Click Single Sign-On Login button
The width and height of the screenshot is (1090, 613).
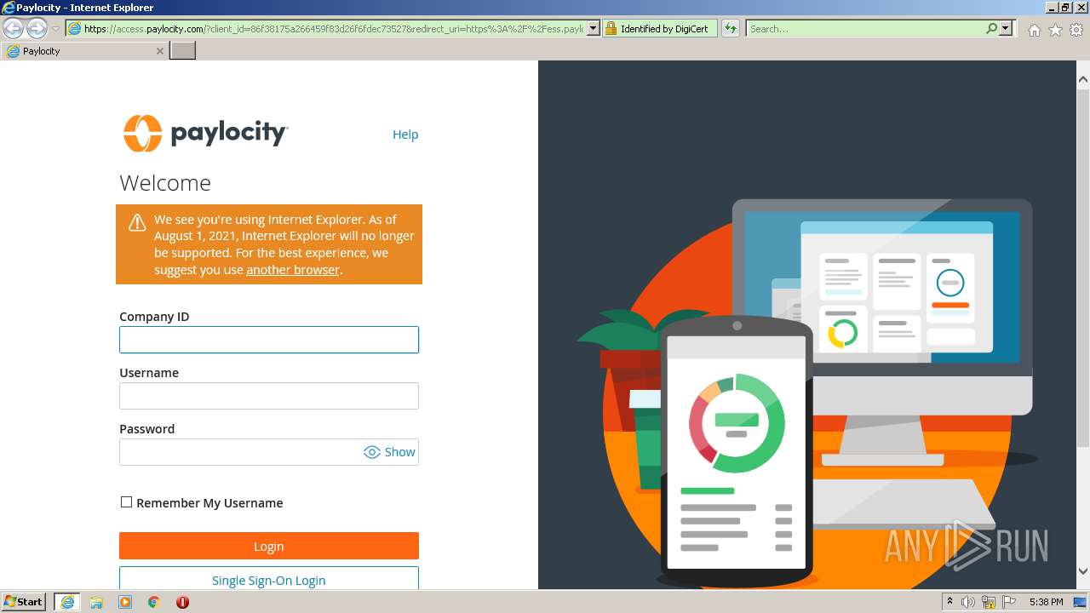coord(269,579)
